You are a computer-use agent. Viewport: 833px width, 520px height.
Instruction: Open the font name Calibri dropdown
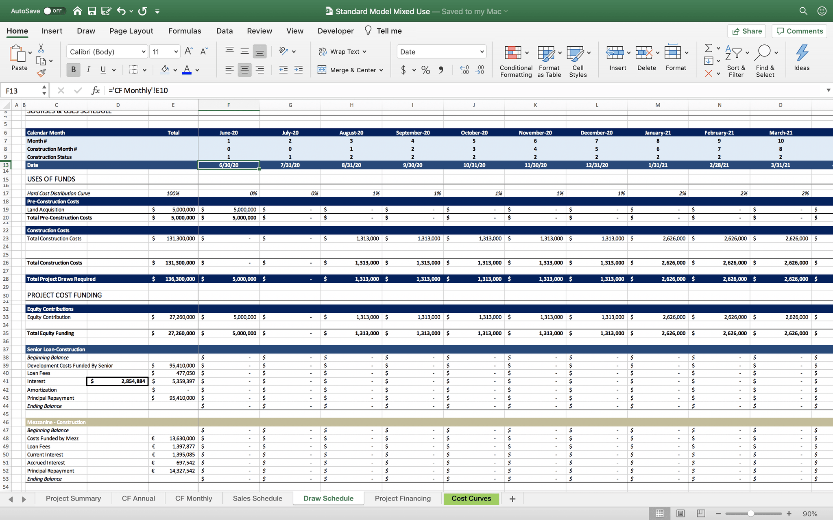click(144, 52)
